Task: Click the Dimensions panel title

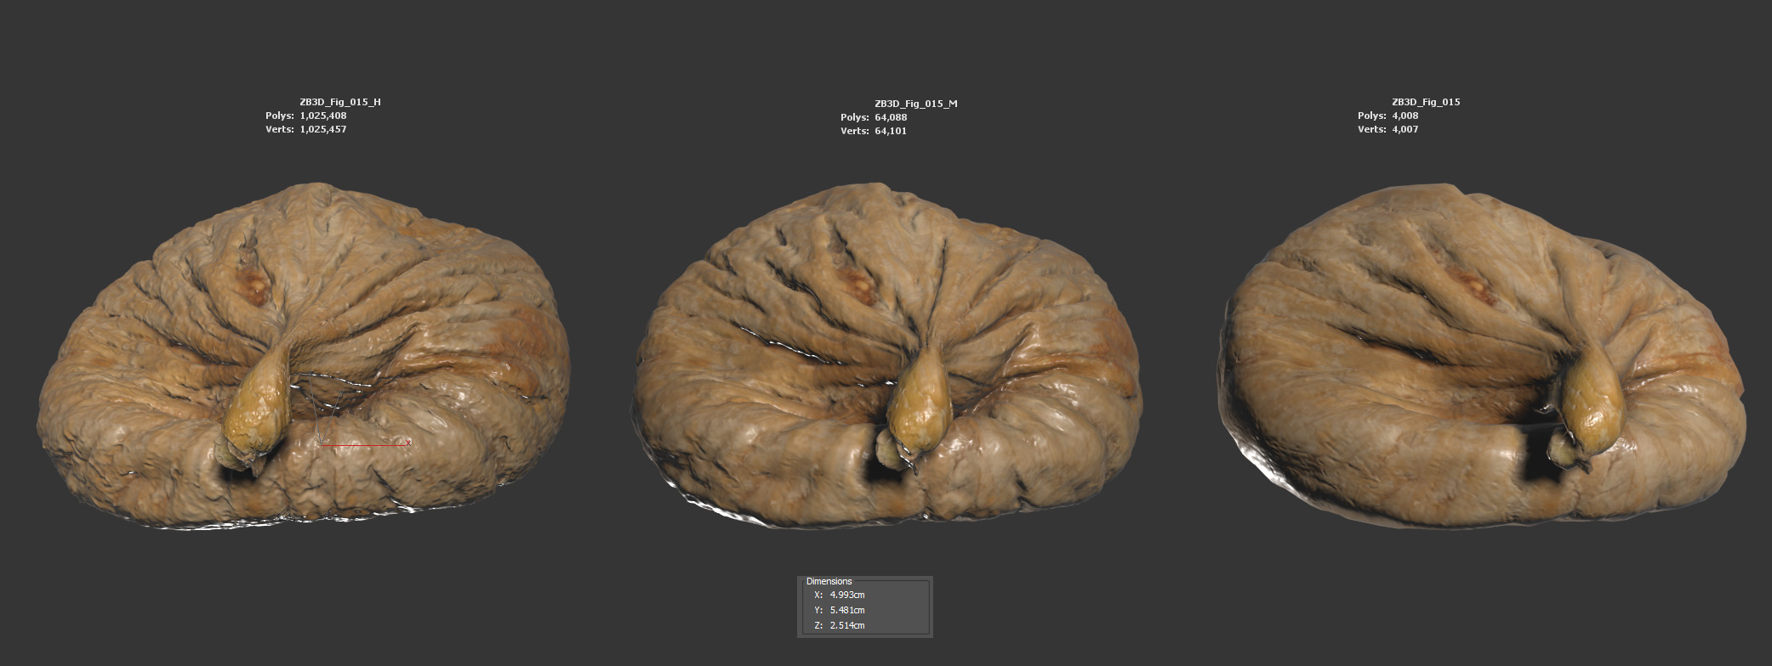Action: pos(829,581)
